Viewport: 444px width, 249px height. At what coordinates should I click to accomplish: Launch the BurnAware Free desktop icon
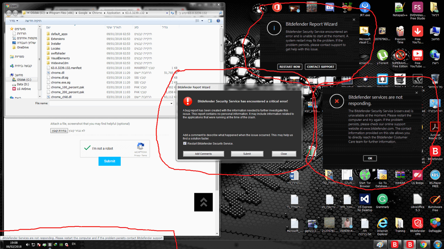click(435, 203)
